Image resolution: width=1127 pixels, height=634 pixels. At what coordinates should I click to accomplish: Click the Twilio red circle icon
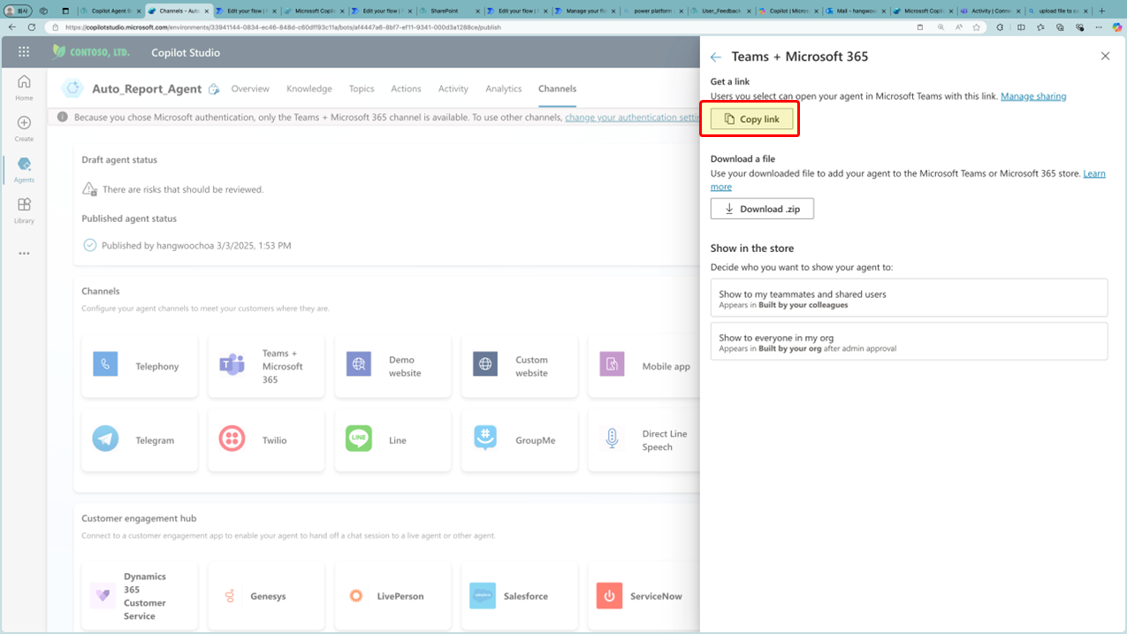(232, 439)
